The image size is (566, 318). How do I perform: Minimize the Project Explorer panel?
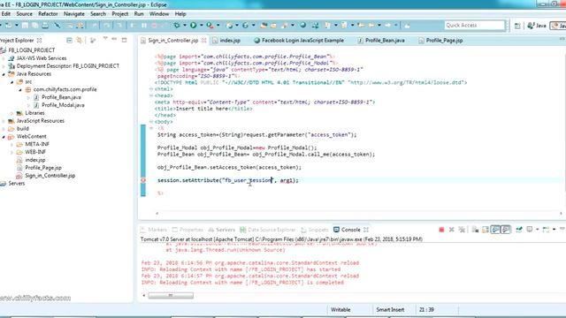point(114,39)
